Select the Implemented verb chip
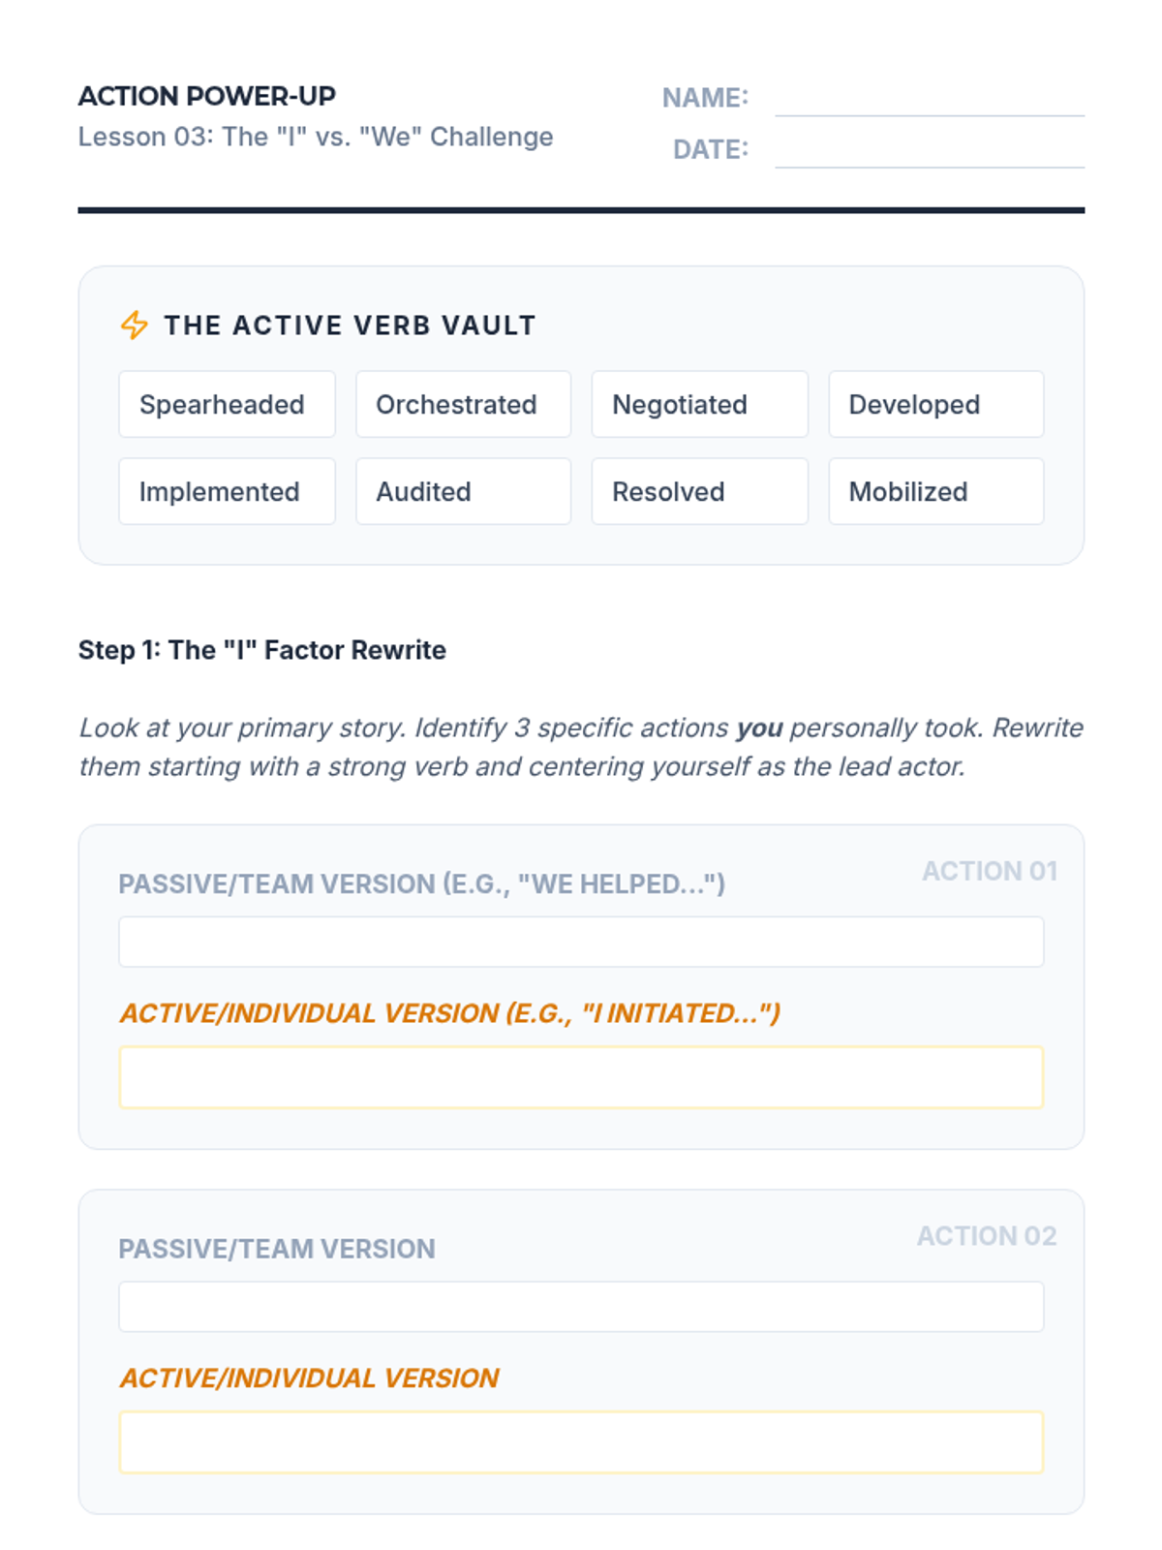 tap(227, 491)
